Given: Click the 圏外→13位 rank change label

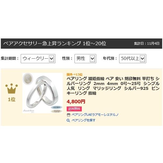Looking at the screenshot, I should (x=75, y=75).
